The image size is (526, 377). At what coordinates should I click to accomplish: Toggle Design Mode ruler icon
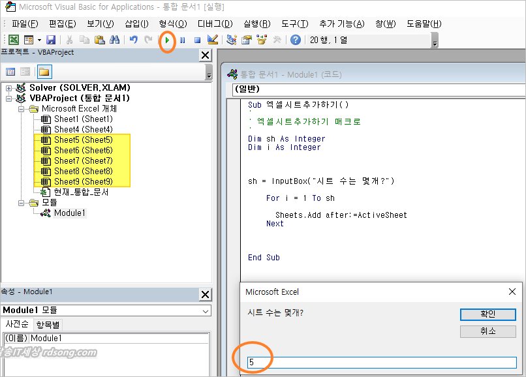point(212,40)
